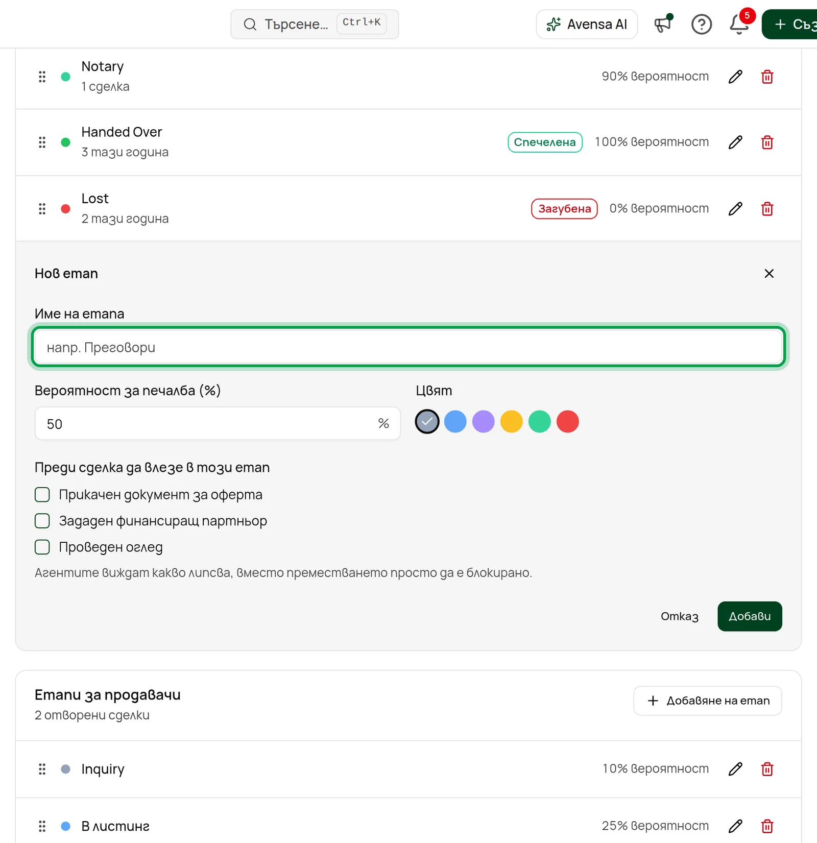Open the announcements megaphone icon

tap(663, 24)
